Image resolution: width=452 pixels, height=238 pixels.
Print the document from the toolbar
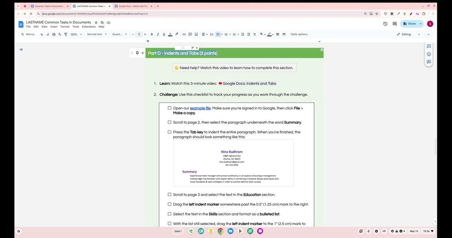coord(53,34)
